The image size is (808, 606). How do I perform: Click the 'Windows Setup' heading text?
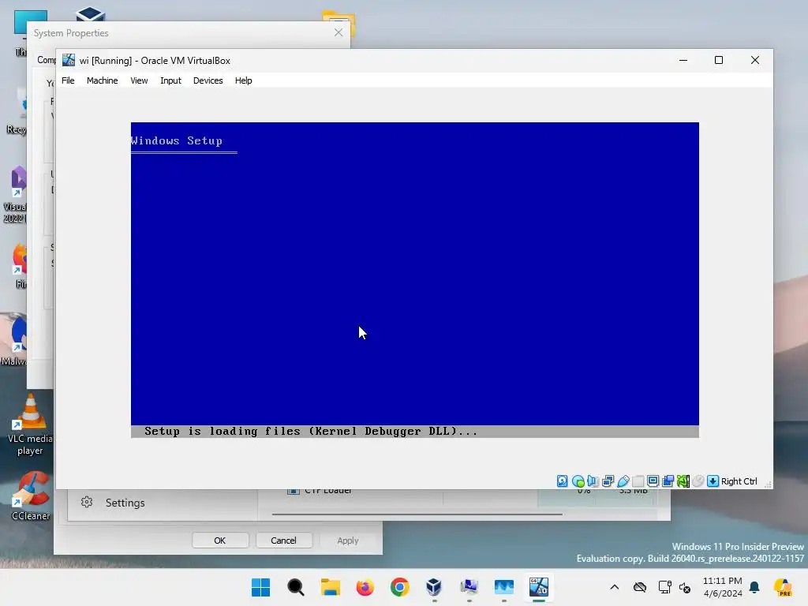[177, 140]
